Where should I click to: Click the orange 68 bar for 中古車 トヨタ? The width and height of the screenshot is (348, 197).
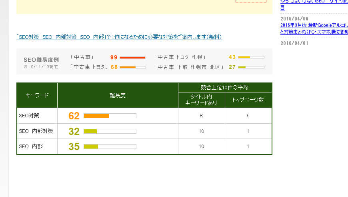pos(132,67)
